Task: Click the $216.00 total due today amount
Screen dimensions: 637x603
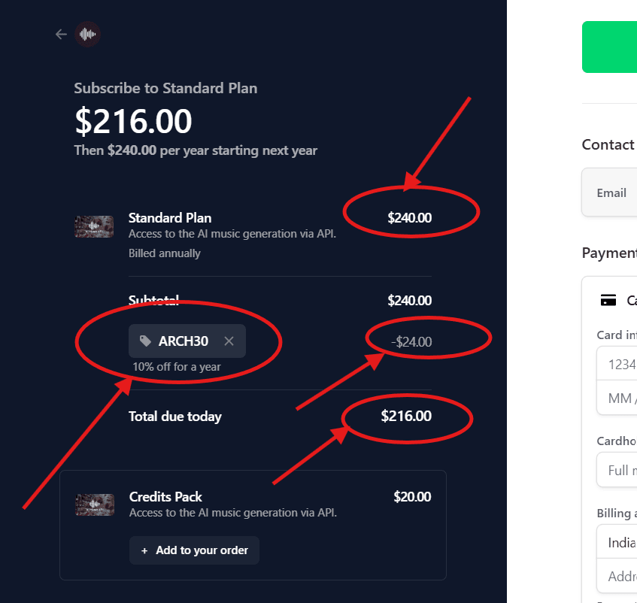Action: tap(406, 416)
